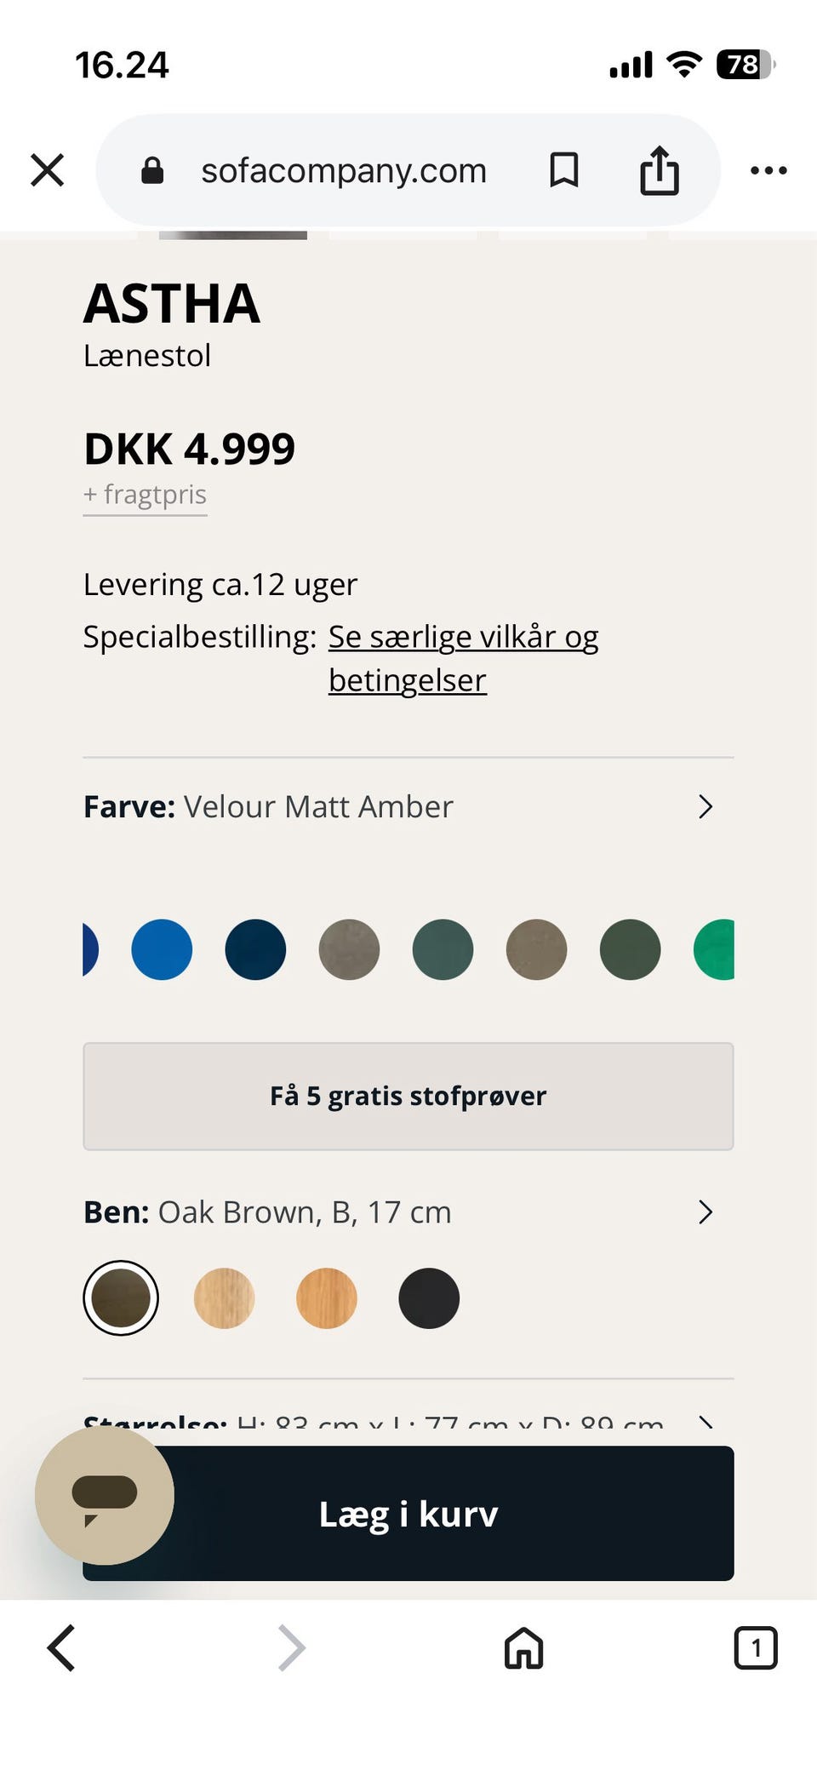The height and width of the screenshot is (1770, 817).
Task: Open the særlige vilkår og betingelser link
Action: (463, 637)
